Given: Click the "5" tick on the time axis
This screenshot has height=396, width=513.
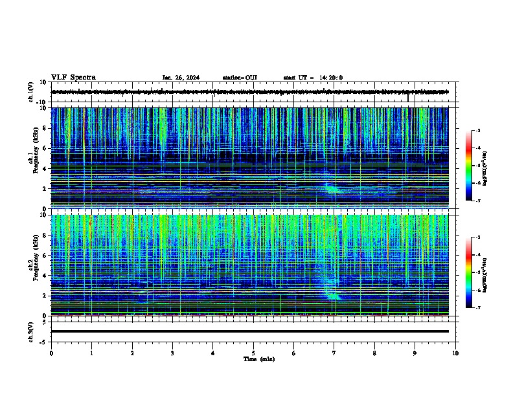Looking at the screenshot, I should (253, 353).
